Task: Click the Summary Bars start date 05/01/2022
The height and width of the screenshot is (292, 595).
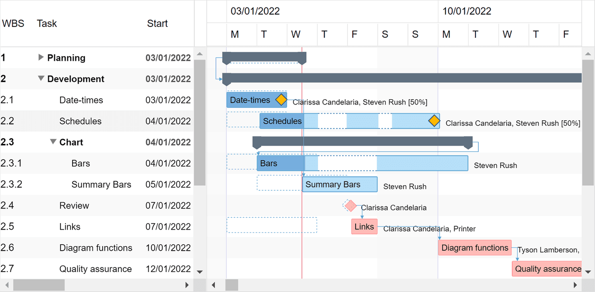Action: coord(168,184)
